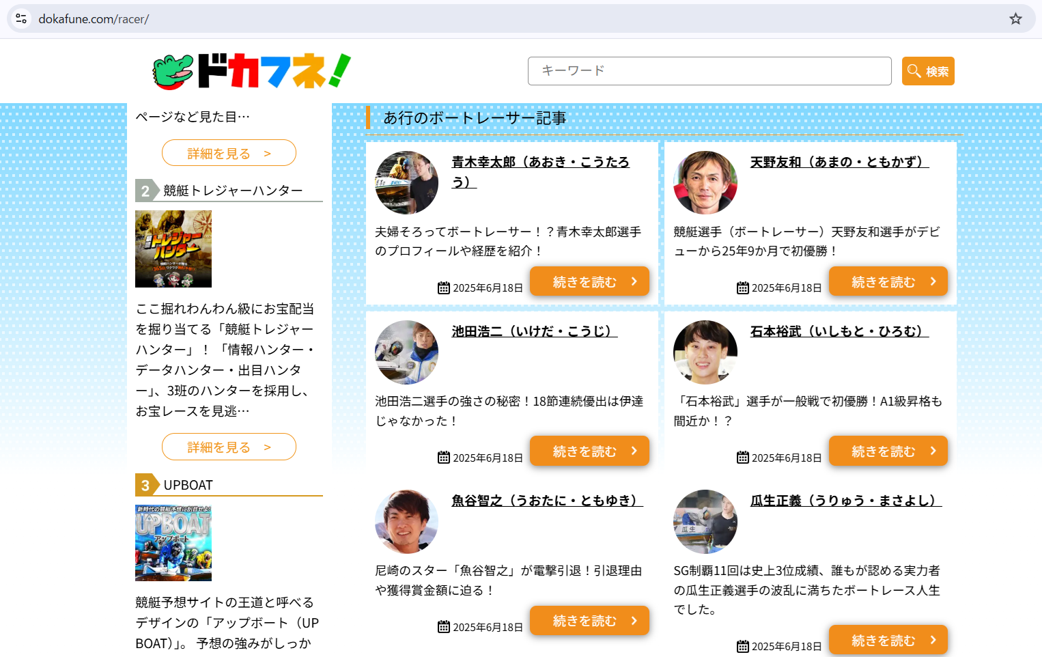Focus the キーワード search input field
Image resolution: width=1042 pixels, height=657 pixels.
pyautogui.click(x=709, y=71)
